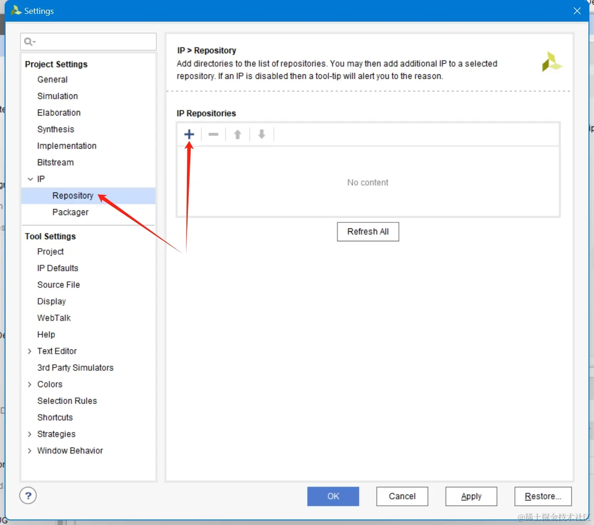Select Colors settings
This screenshot has width=594, height=525.
point(50,385)
